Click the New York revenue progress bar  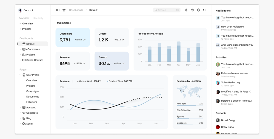coord(186,105)
